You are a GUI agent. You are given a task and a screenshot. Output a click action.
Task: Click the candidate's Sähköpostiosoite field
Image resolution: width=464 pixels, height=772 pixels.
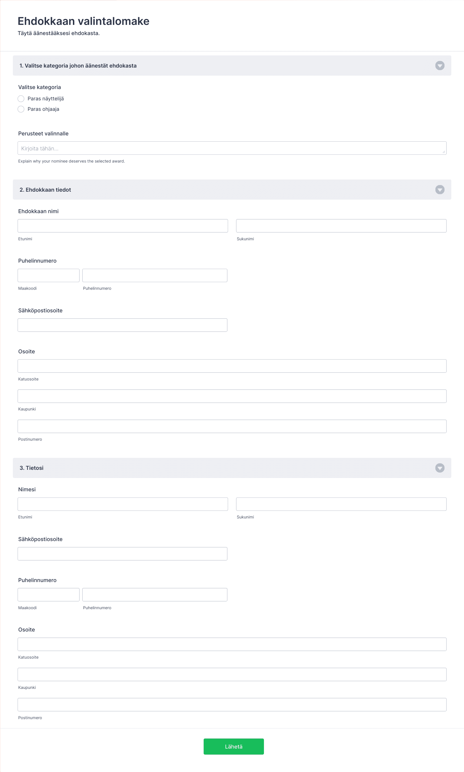pyautogui.click(x=122, y=325)
